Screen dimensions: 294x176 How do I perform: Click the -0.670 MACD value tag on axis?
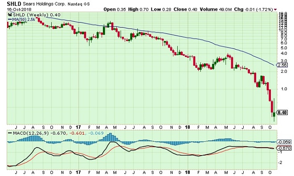284,148
